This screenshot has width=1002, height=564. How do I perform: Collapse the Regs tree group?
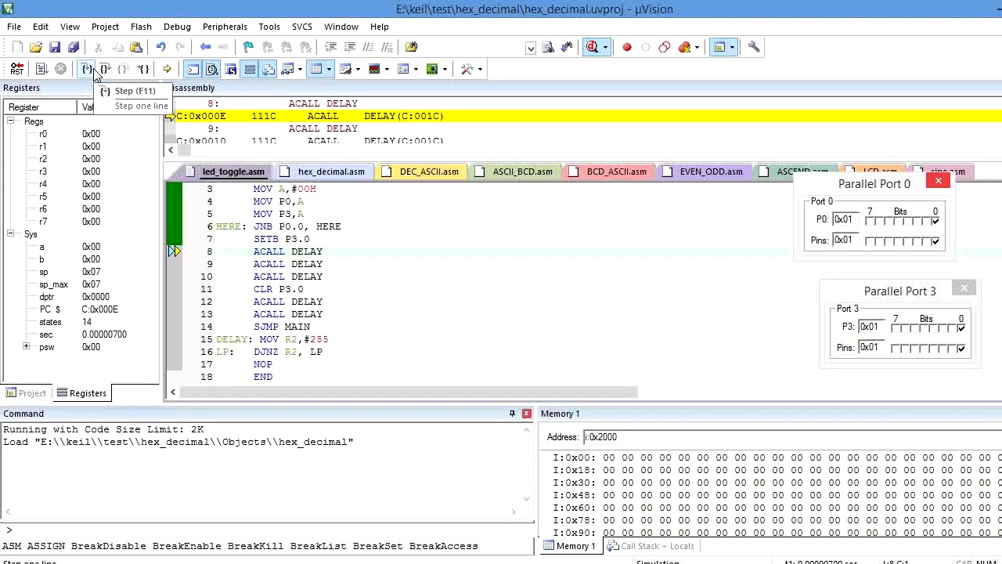point(11,121)
